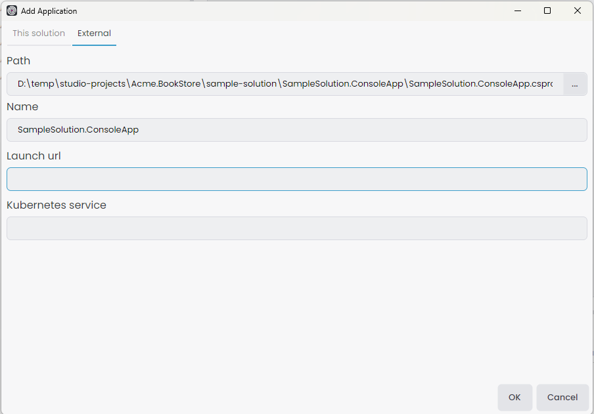Minimize the Add Application window

click(x=517, y=10)
